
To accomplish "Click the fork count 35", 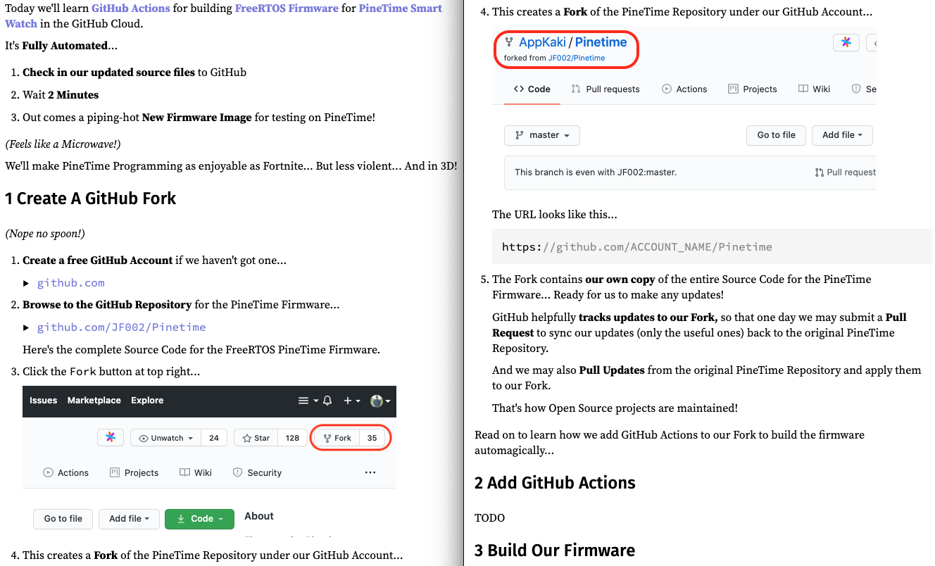I will [372, 438].
